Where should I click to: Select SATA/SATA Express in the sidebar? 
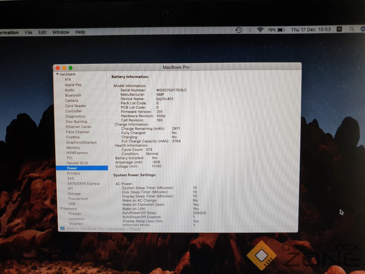[x=83, y=183]
